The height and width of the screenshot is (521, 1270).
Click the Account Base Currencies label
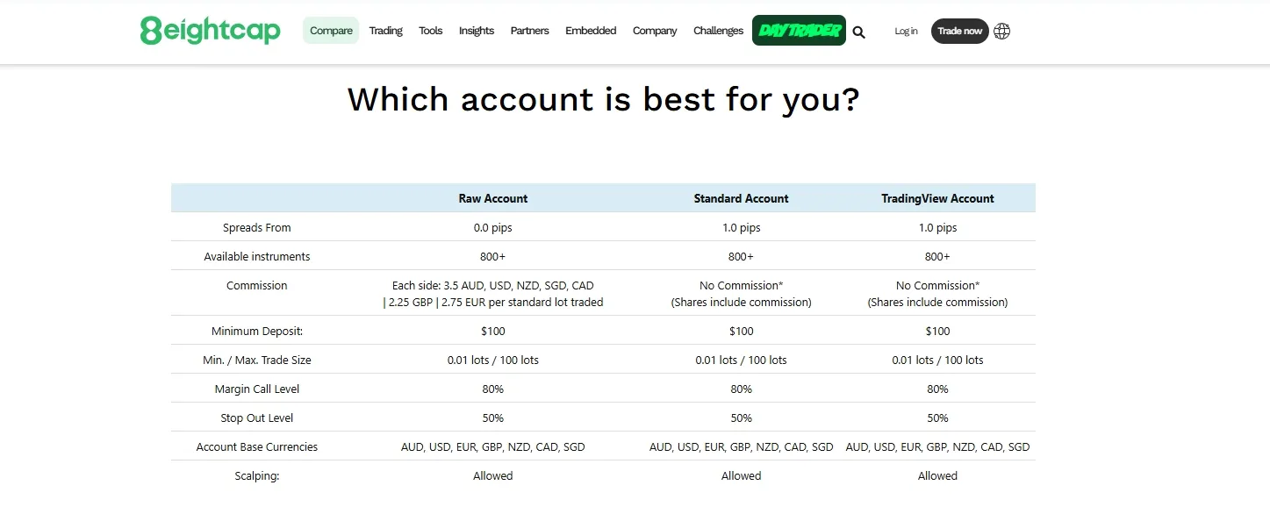[x=256, y=446]
